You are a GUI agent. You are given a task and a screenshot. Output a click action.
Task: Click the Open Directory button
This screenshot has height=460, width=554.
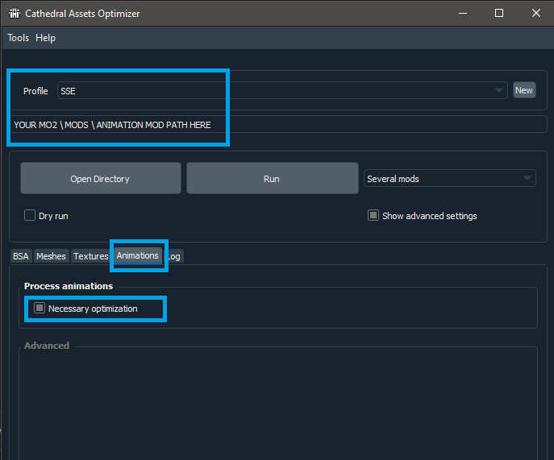pyautogui.click(x=100, y=178)
